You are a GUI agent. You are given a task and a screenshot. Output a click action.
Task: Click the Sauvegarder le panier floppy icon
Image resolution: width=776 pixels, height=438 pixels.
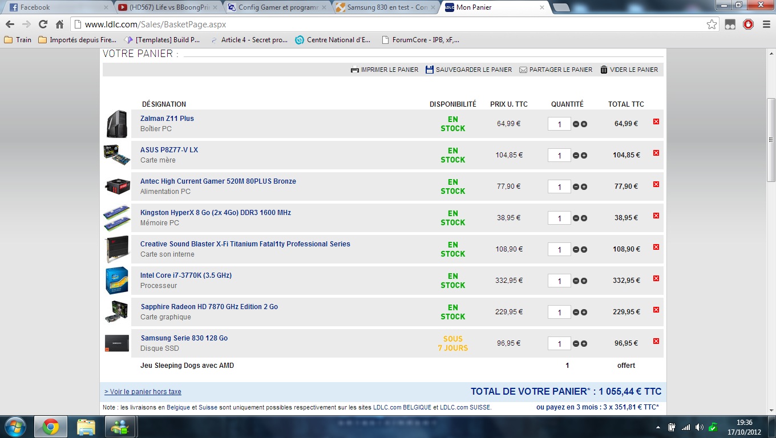pyautogui.click(x=430, y=70)
